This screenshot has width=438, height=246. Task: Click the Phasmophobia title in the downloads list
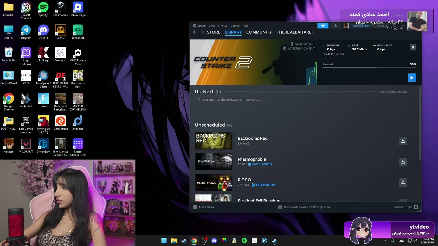point(252,159)
